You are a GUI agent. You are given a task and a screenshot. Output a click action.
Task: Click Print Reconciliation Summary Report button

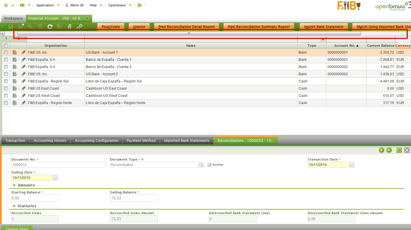259,27
